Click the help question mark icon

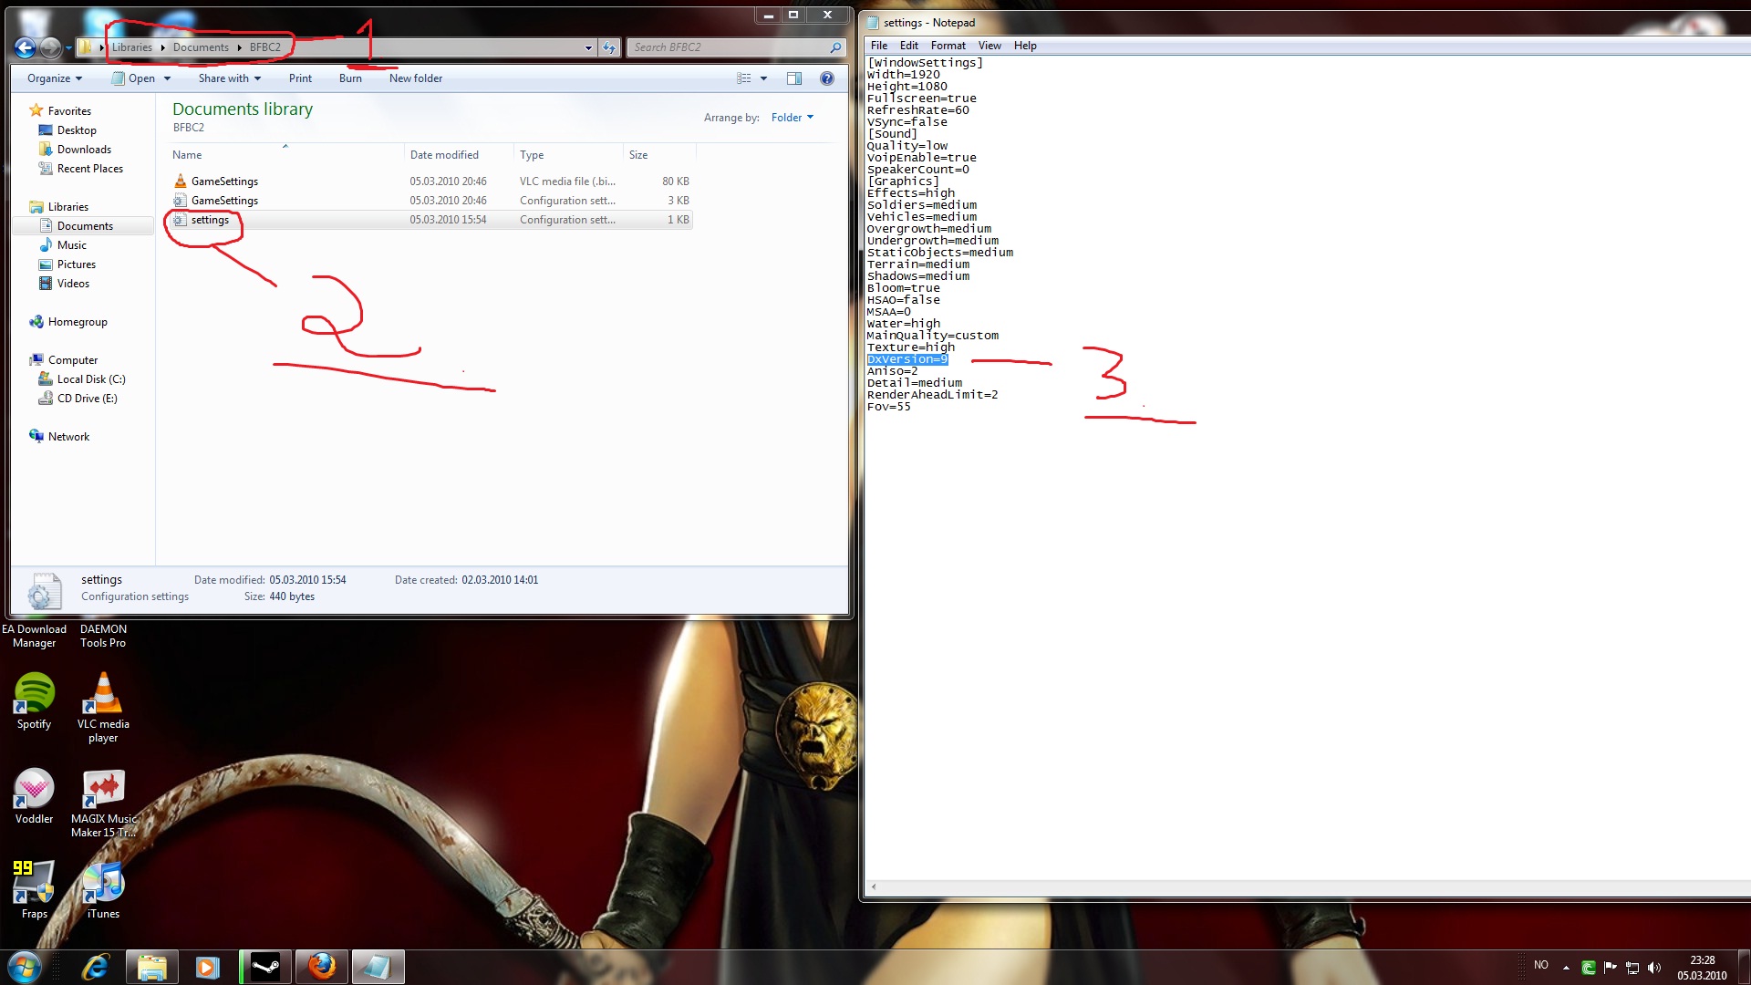[x=826, y=78]
